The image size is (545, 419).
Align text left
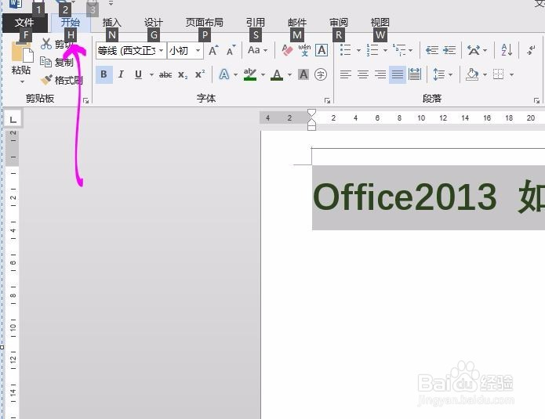346,74
